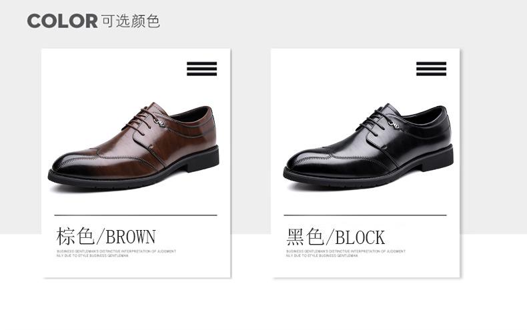Click the metal emblem on black shoe
Viewport: 527px width, 330px height.
point(394,125)
